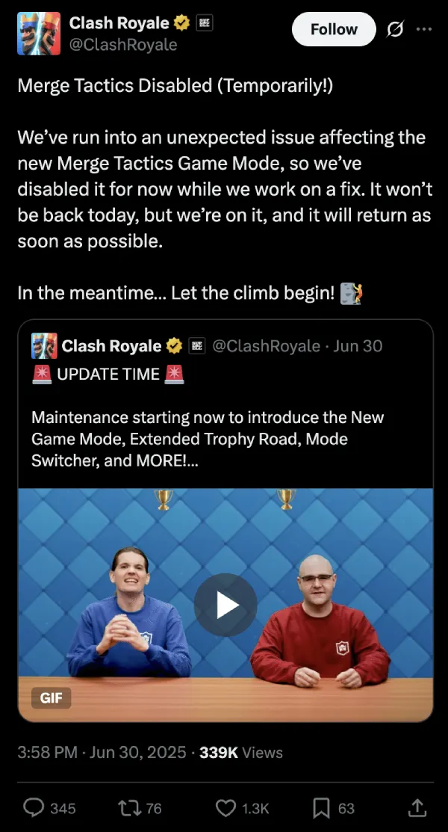This screenshot has height=832, width=448.
Task: Click the GIF label badge on the media
Action: (52, 697)
